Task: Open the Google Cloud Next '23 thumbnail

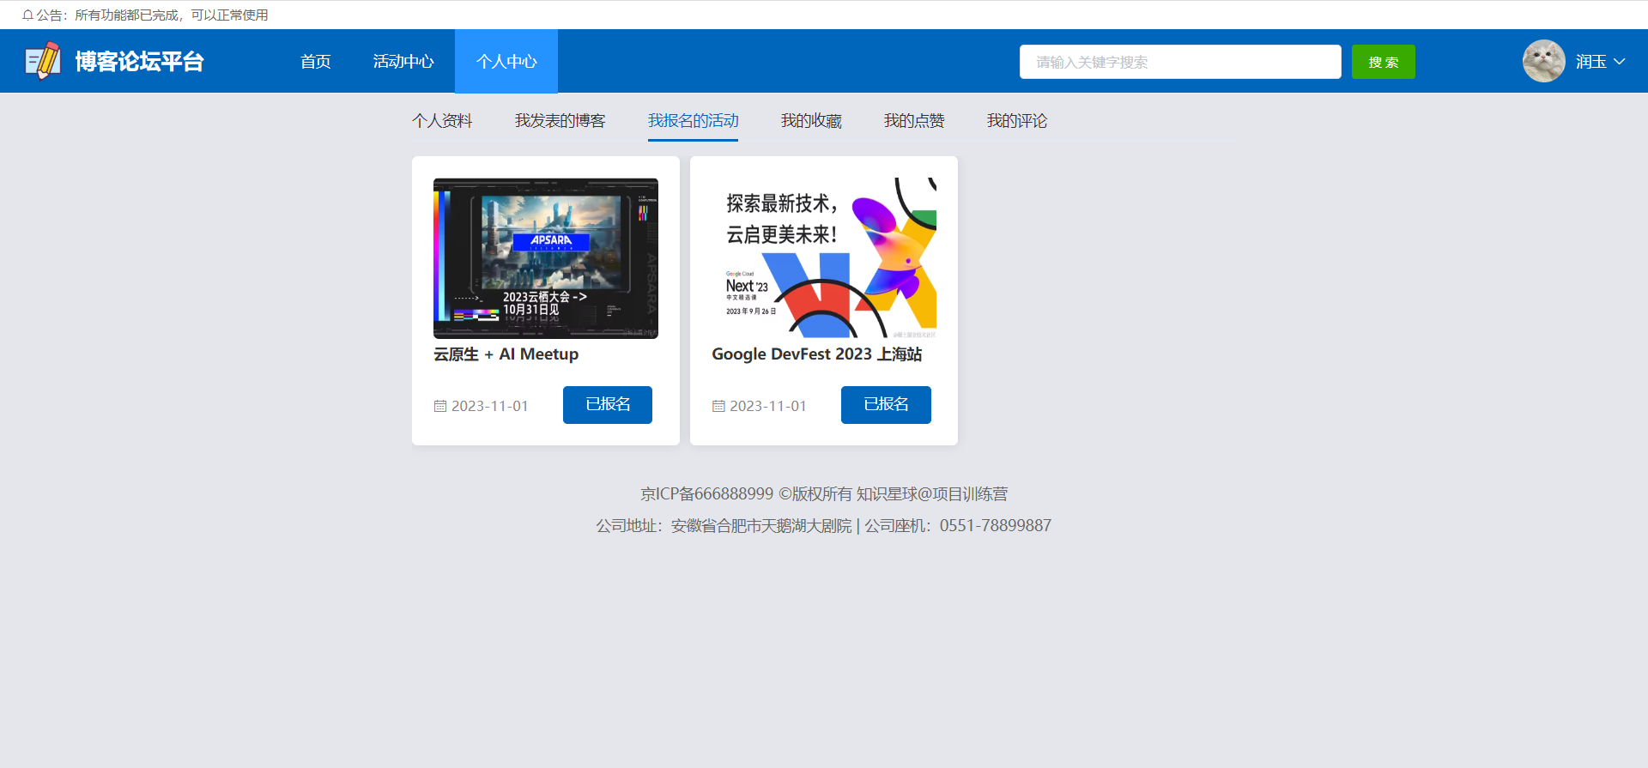Action: click(824, 258)
